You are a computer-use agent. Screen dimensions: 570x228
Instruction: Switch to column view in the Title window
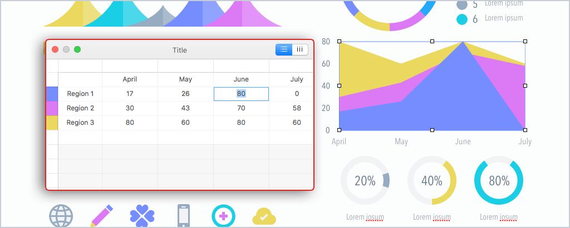(x=300, y=50)
